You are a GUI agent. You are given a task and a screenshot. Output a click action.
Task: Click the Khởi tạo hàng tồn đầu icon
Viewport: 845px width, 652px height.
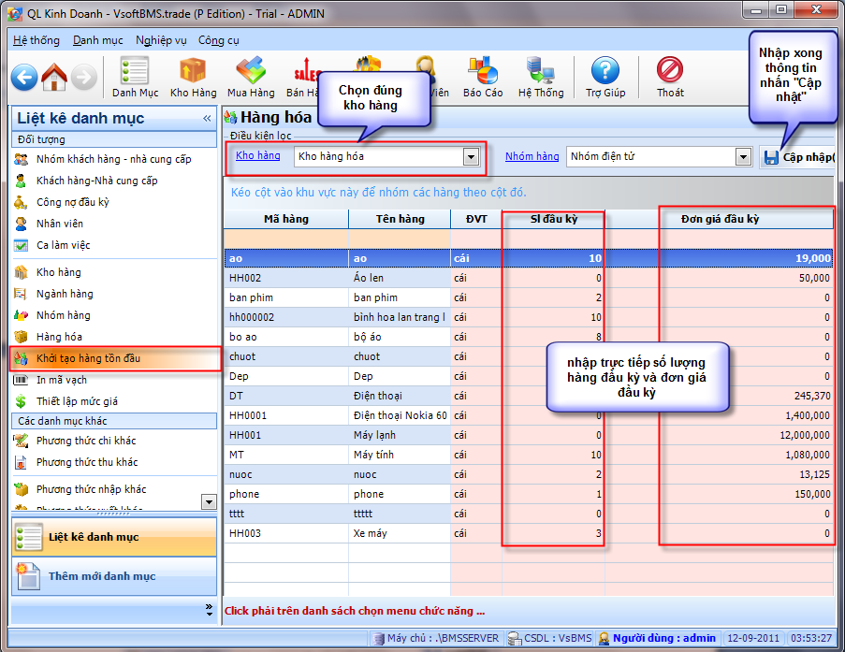click(21, 358)
